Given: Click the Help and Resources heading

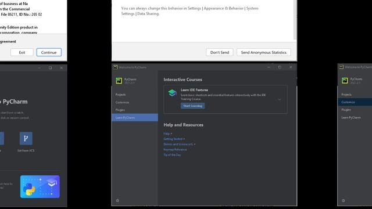Looking at the screenshot, I should [x=184, y=125].
